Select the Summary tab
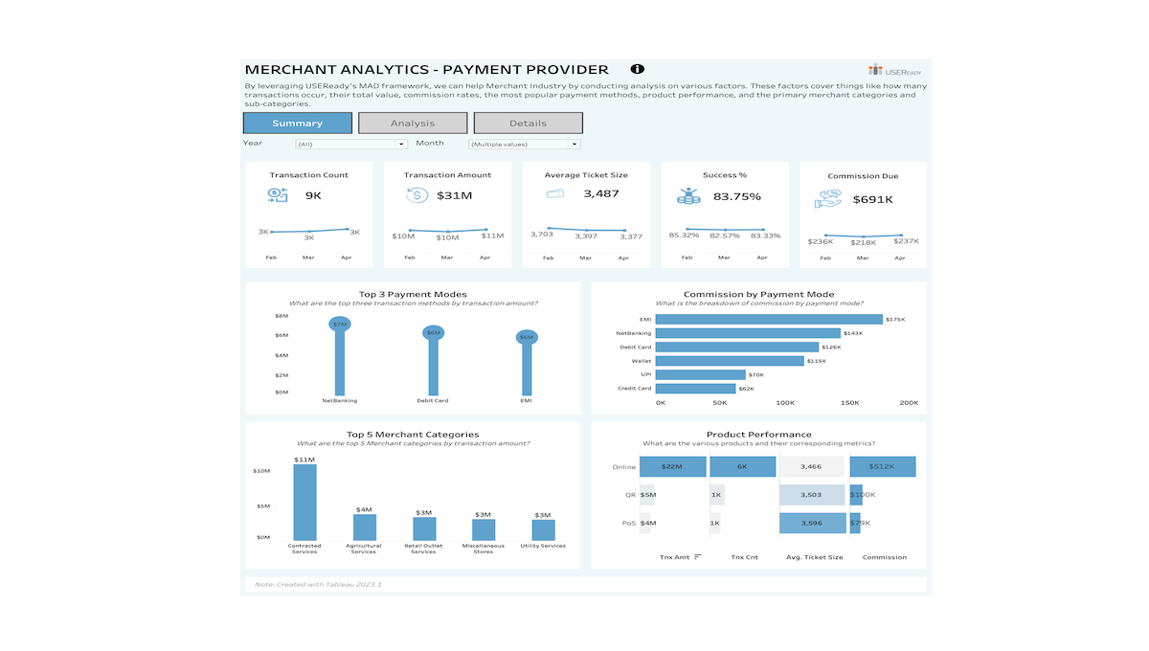 (298, 123)
